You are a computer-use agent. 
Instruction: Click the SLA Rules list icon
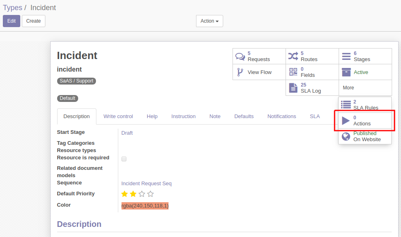(346, 105)
